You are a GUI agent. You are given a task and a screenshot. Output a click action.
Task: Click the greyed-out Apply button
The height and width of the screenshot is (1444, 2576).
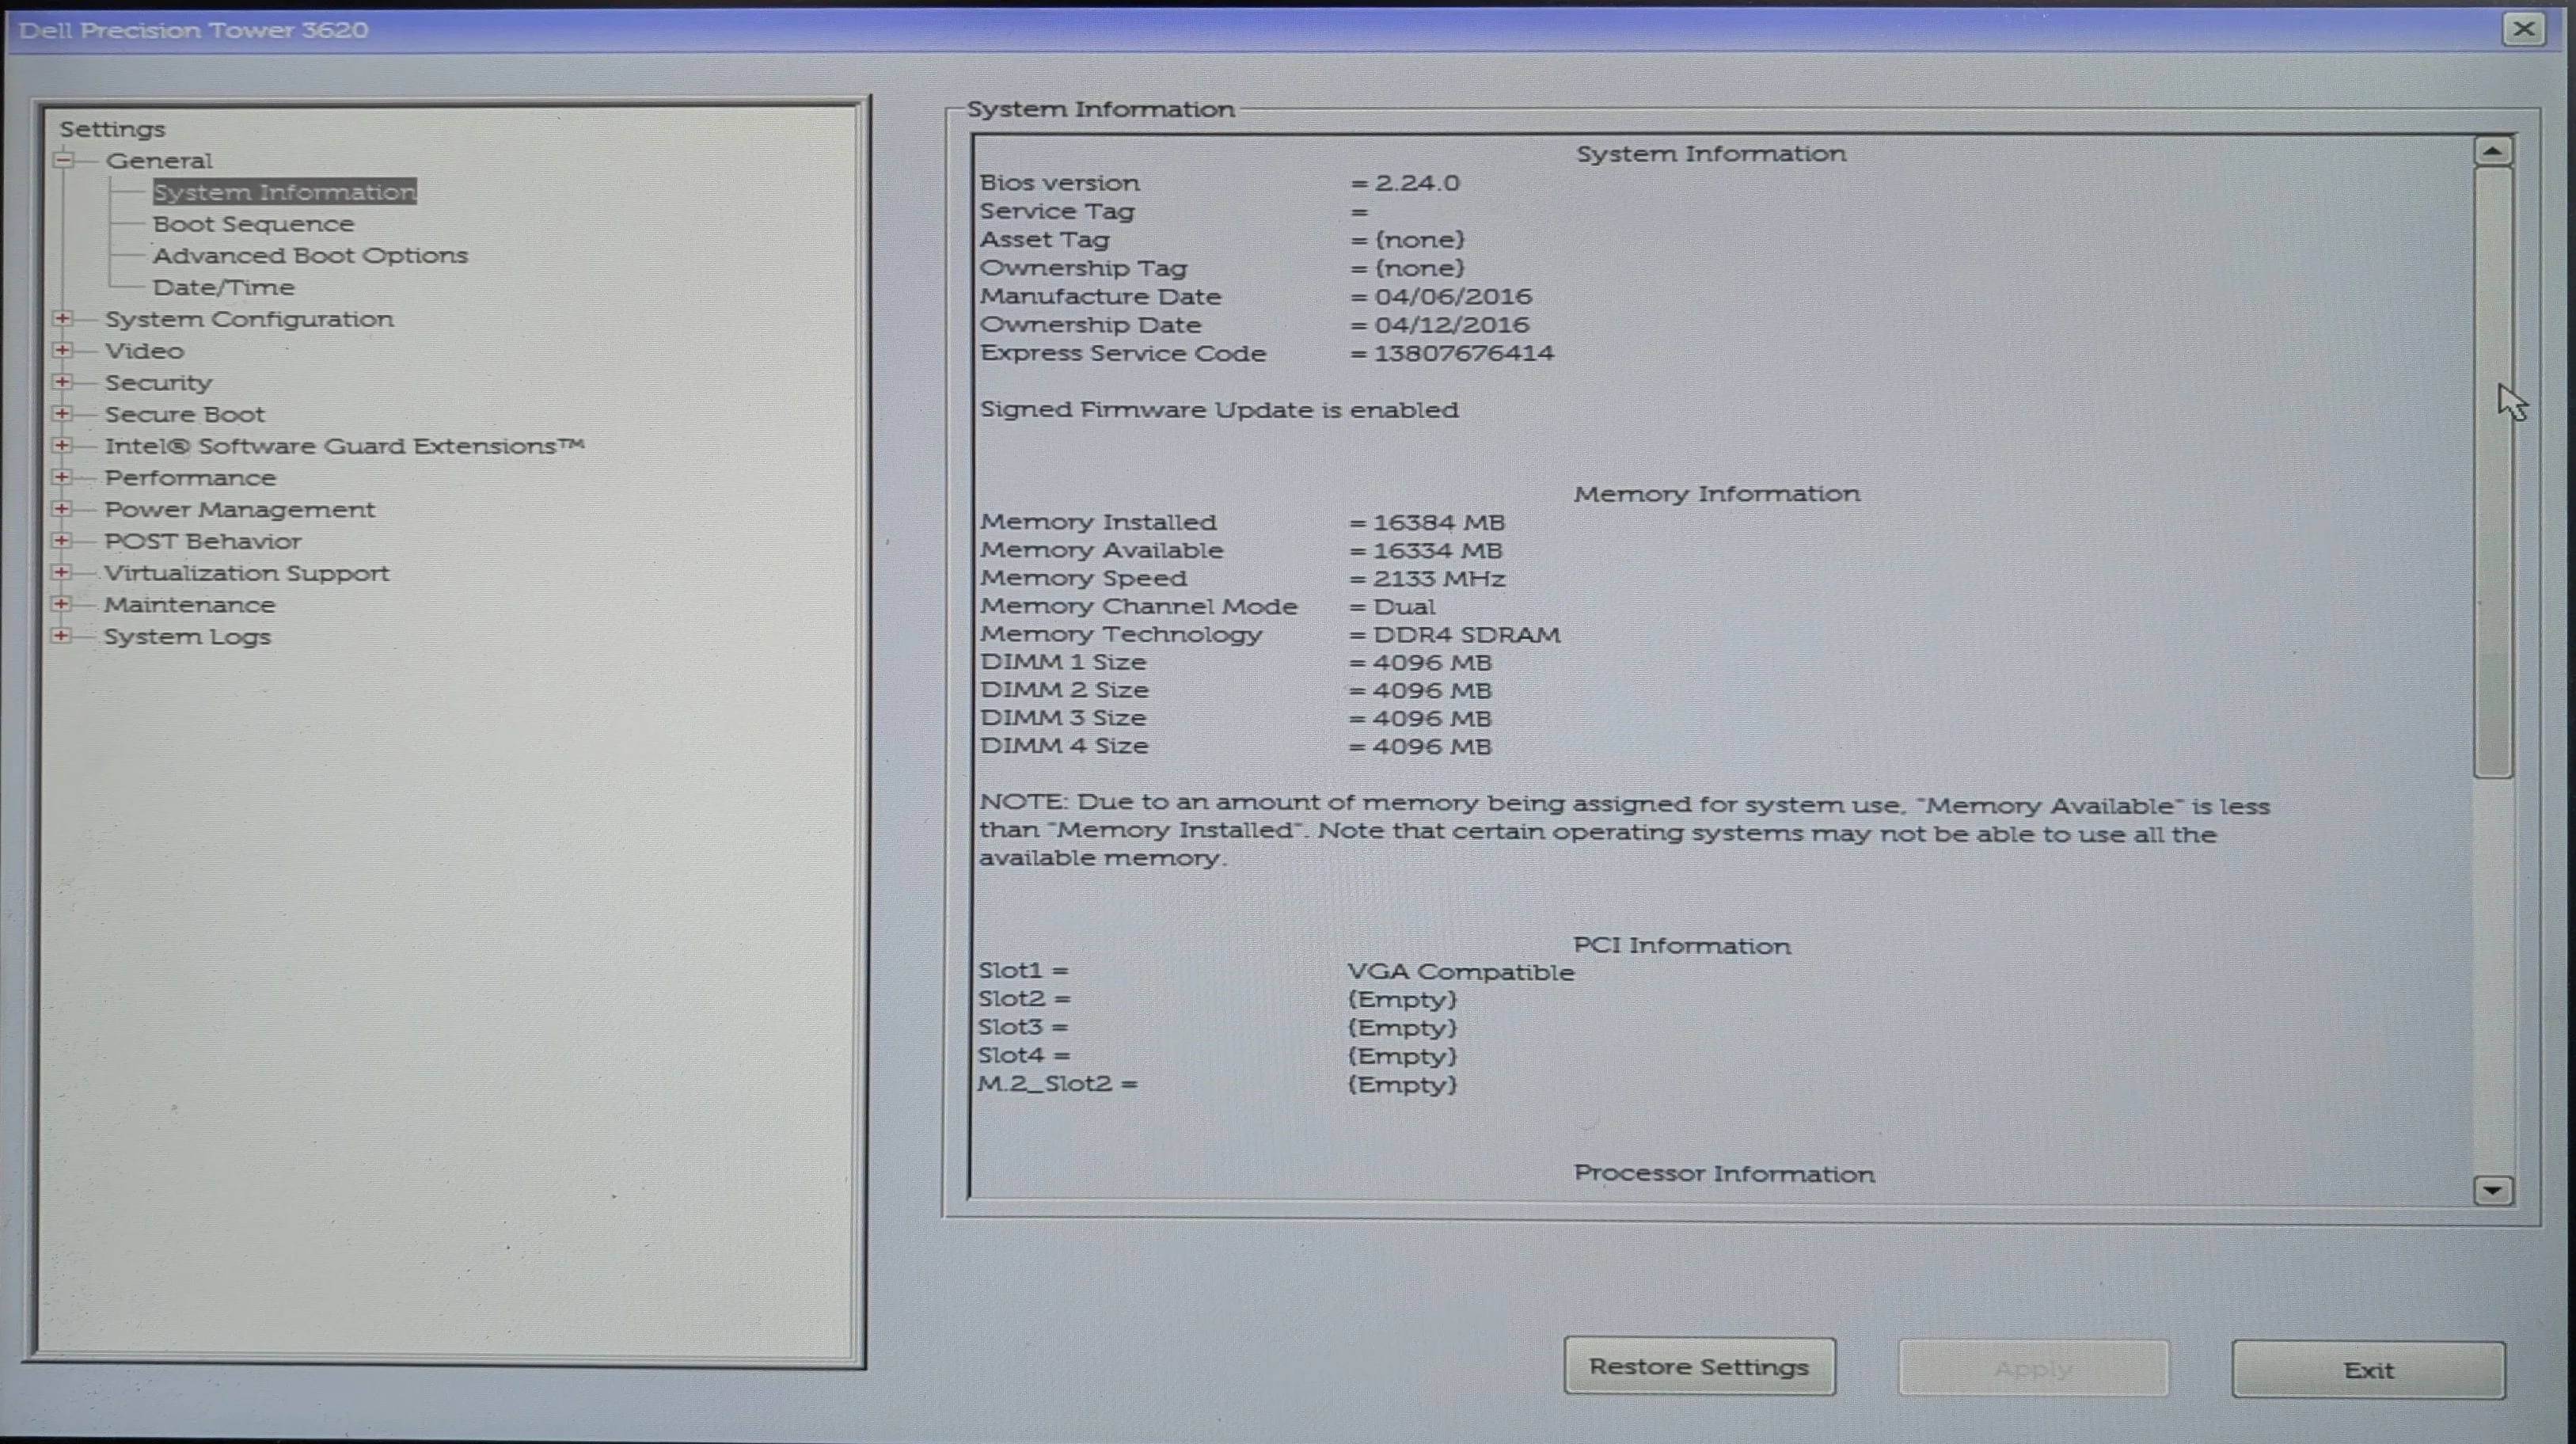2033,1369
